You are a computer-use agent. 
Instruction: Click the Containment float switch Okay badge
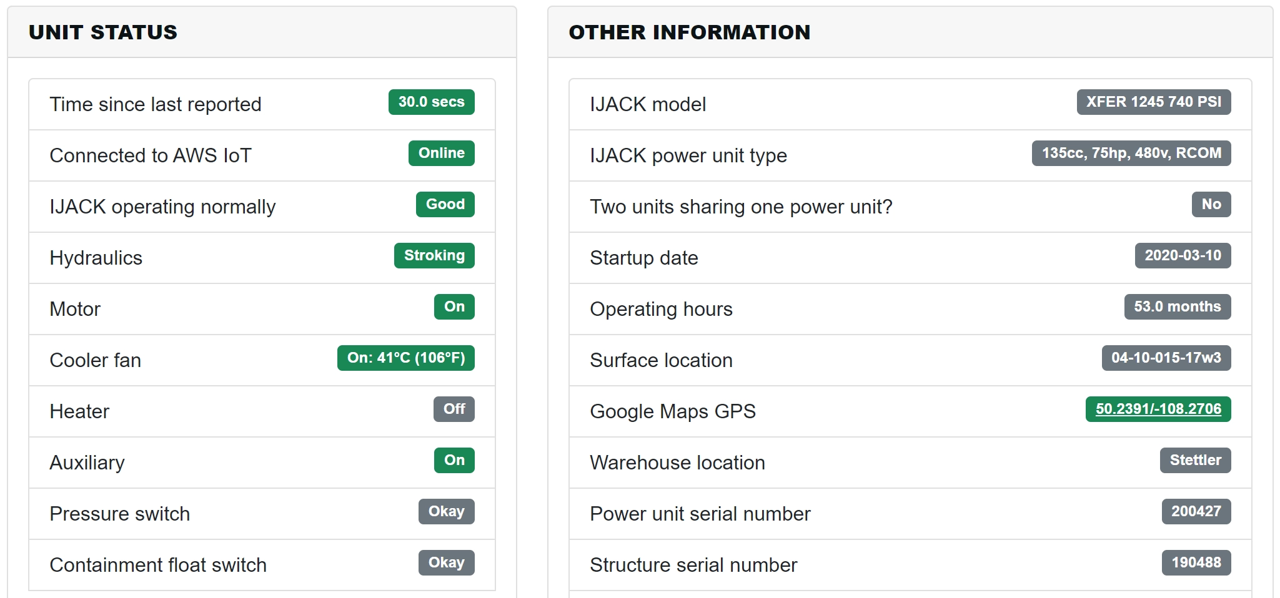[x=445, y=563]
